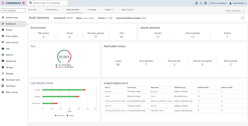
Task: Open Select a company dropdown
Action: click(x=219, y=3)
